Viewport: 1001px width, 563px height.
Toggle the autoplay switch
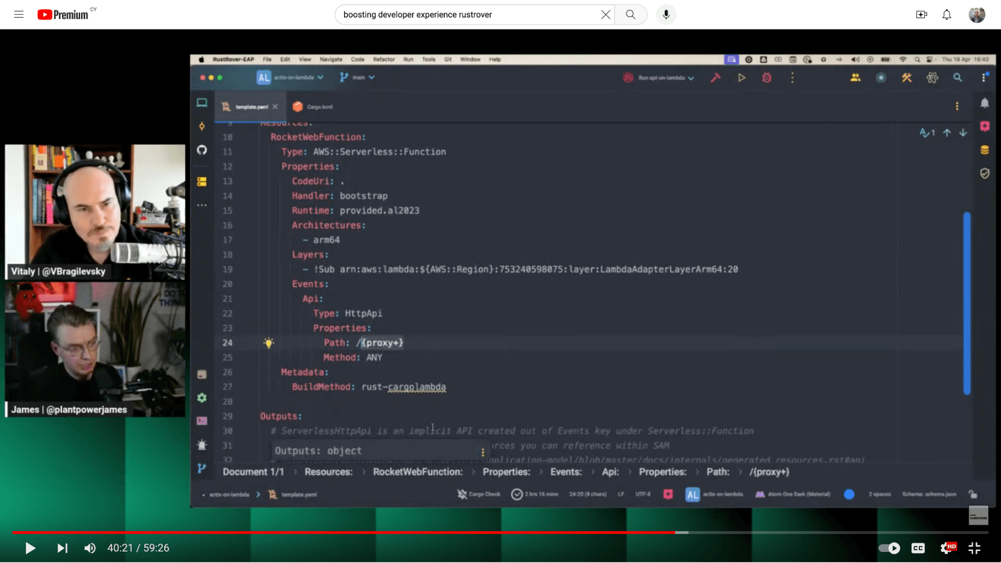pyautogui.click(x=889, y=548)
